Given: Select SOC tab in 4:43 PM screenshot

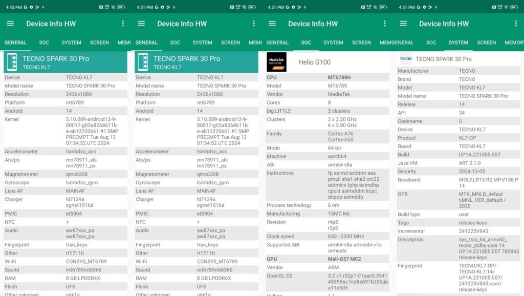Looking at the screenshot, I should pos(44,43).
